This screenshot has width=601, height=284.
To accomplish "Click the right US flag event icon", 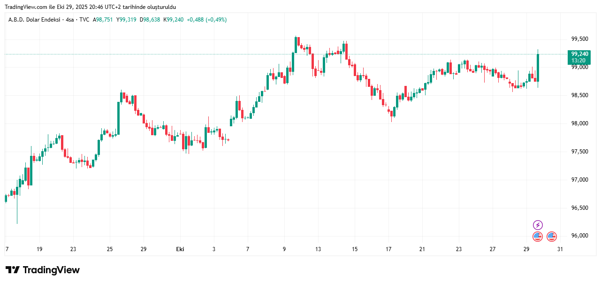I will coord(552,237).
